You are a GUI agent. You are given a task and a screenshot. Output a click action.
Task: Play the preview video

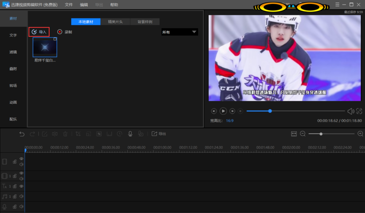click(x=223, y=111)
